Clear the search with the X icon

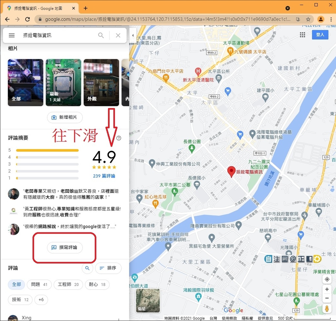tap(118, 35)
